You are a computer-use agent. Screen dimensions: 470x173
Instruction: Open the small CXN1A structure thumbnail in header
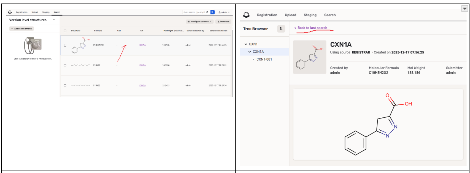[310, 57]
